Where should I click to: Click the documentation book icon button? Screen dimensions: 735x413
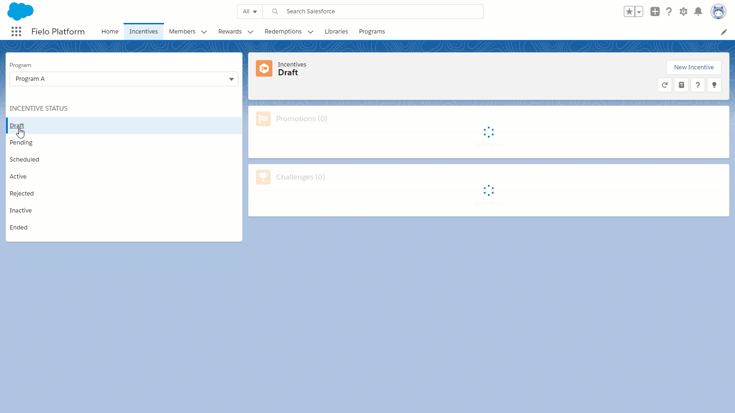[681, 85]
